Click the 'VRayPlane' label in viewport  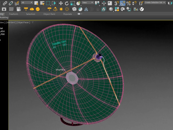point(61,70)
